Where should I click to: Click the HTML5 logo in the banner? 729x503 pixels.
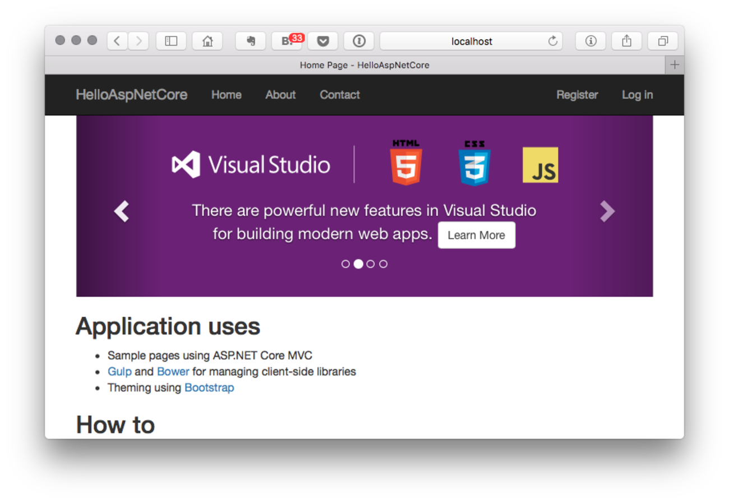(406, 163)
